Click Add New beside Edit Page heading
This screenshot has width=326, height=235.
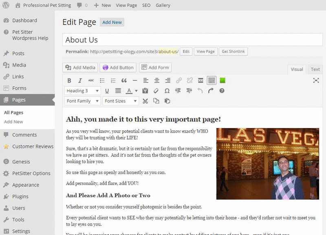click(x=112, y=22)
